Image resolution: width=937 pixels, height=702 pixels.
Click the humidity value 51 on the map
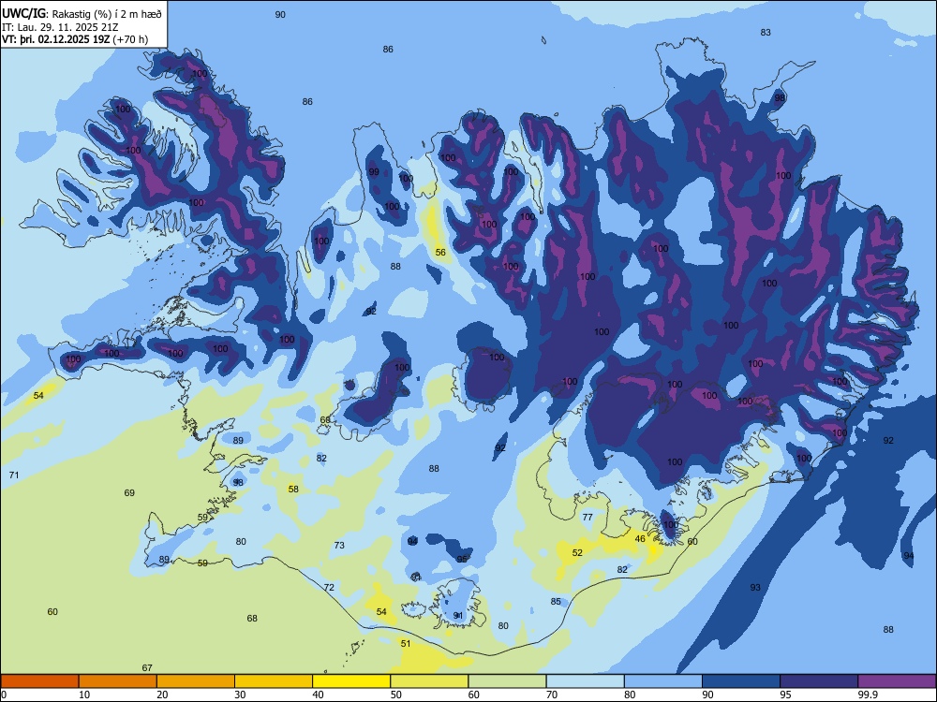(x=406, y=644)
